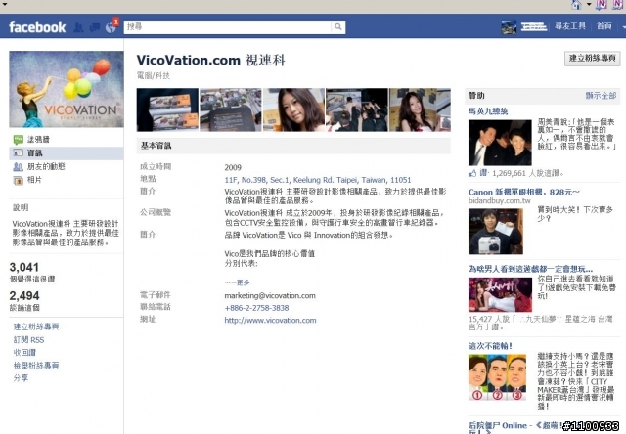
Task: Select the 塗鴉牆 wall tab
Action: 38,139
